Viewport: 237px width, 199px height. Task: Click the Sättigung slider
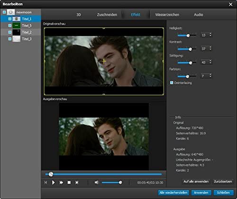click(187, 63)
